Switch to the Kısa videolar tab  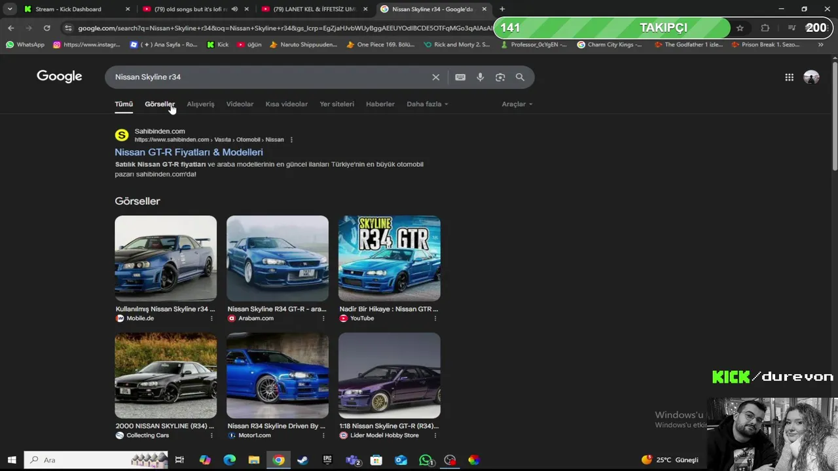tap(286, 104)
